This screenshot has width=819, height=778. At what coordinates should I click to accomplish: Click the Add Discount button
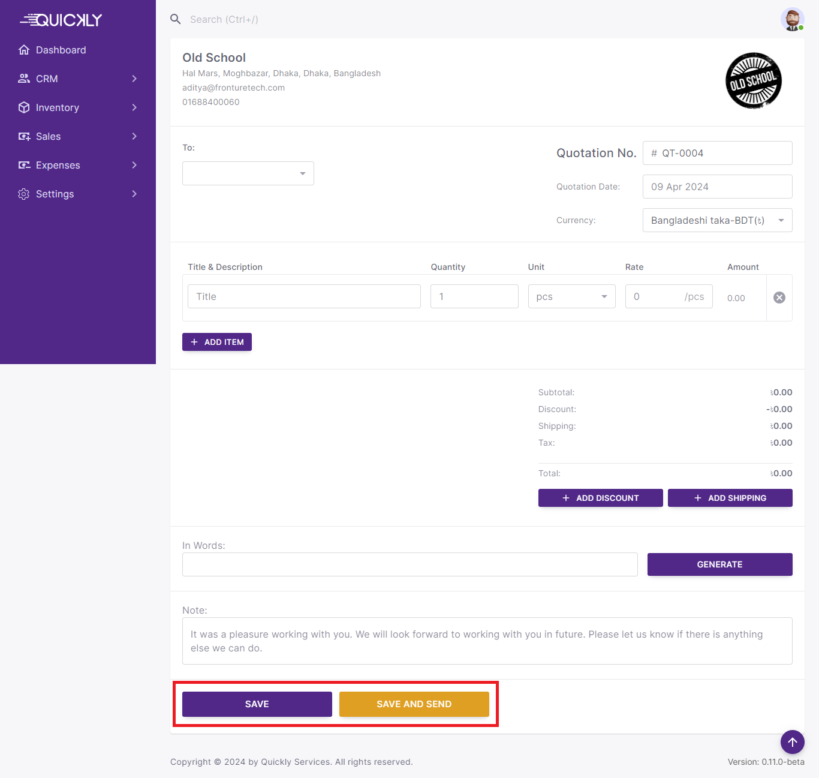pos(600,498)
